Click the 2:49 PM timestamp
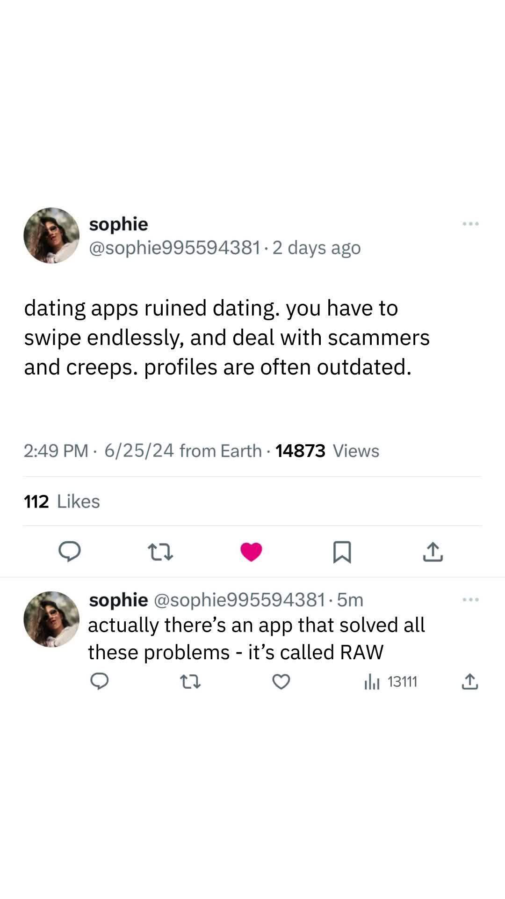 [x=56, y=451]
